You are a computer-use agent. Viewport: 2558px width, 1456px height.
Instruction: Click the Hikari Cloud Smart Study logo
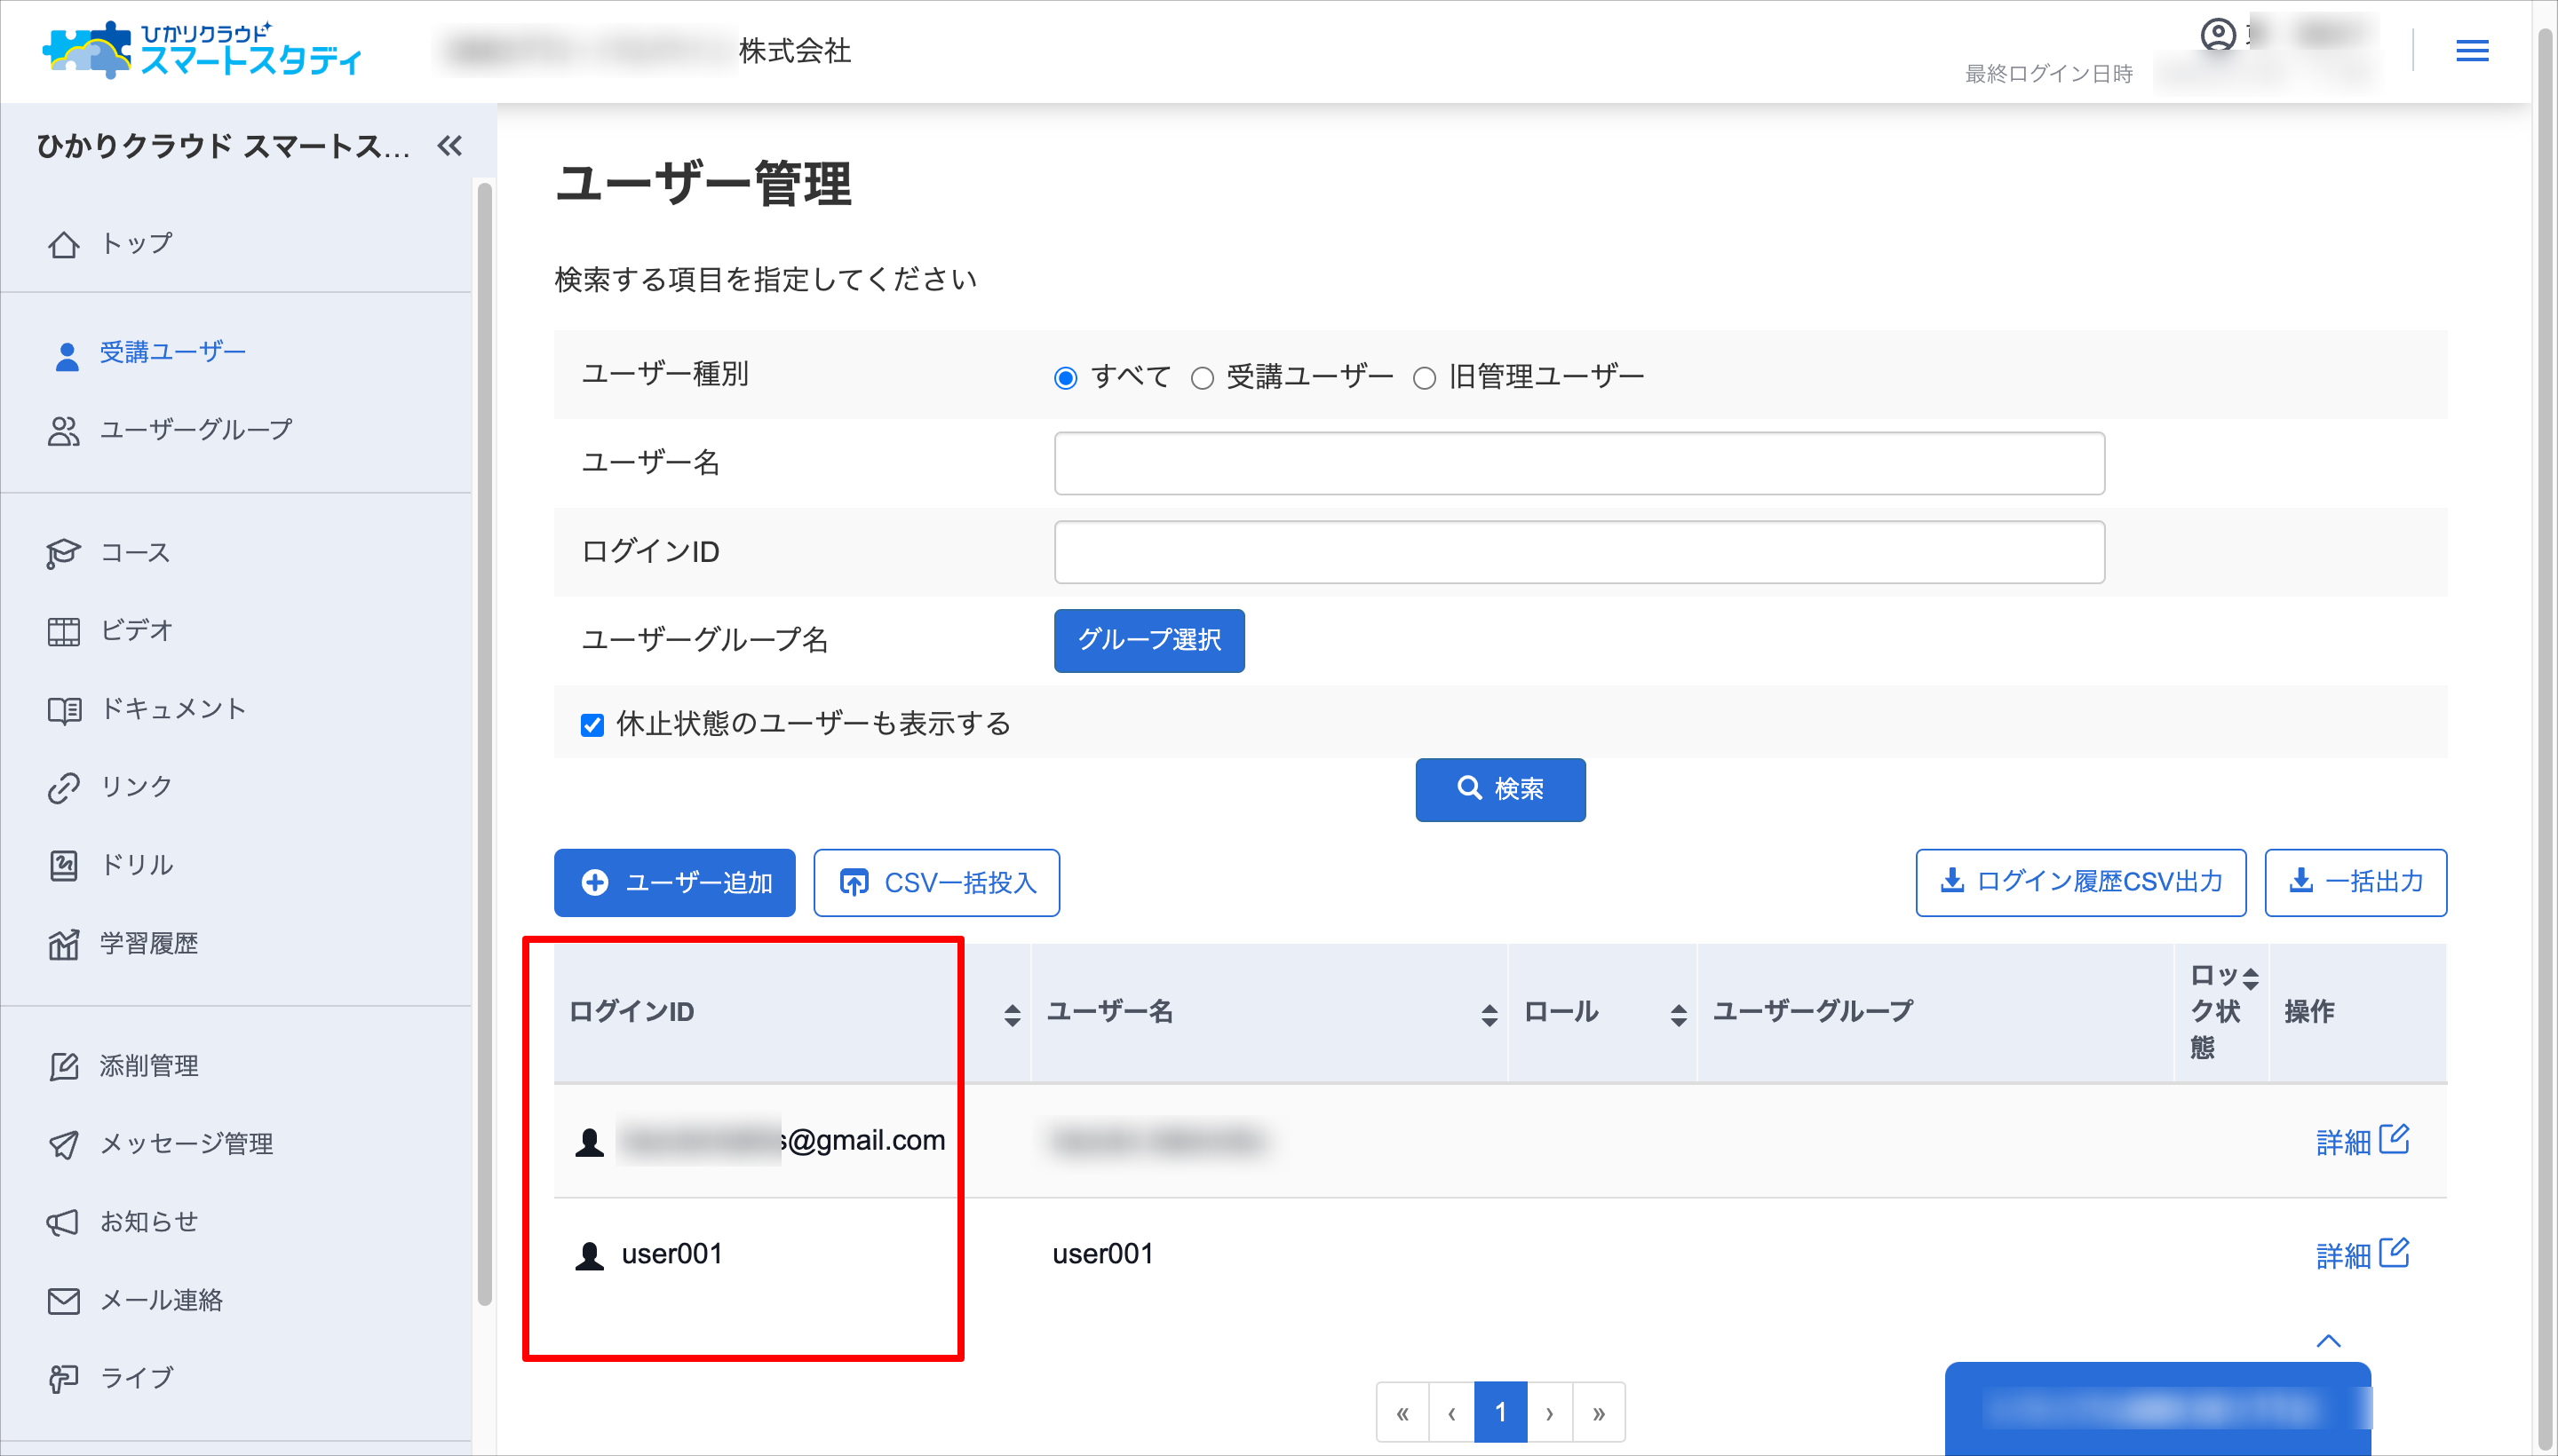(201, 50)
